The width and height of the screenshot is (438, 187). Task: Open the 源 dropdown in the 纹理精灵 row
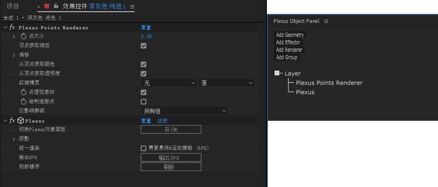point(226,83)
